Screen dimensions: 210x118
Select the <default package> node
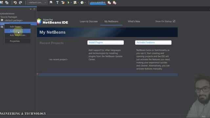(13, 20)
